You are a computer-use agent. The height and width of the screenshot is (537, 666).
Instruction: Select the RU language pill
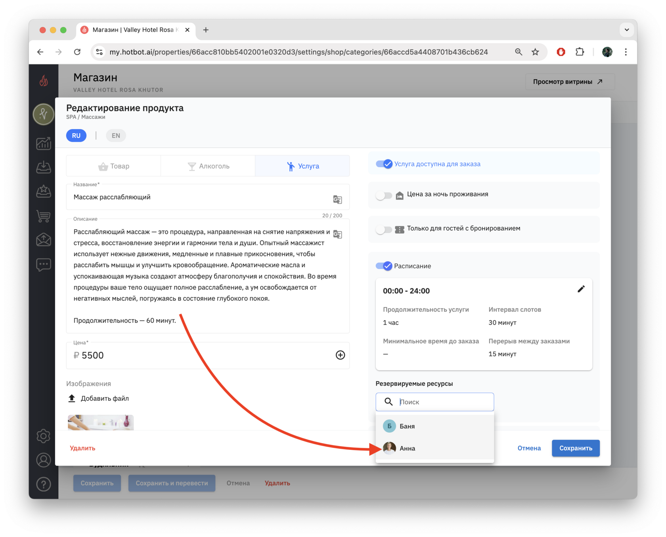click(x=76, y=136)
